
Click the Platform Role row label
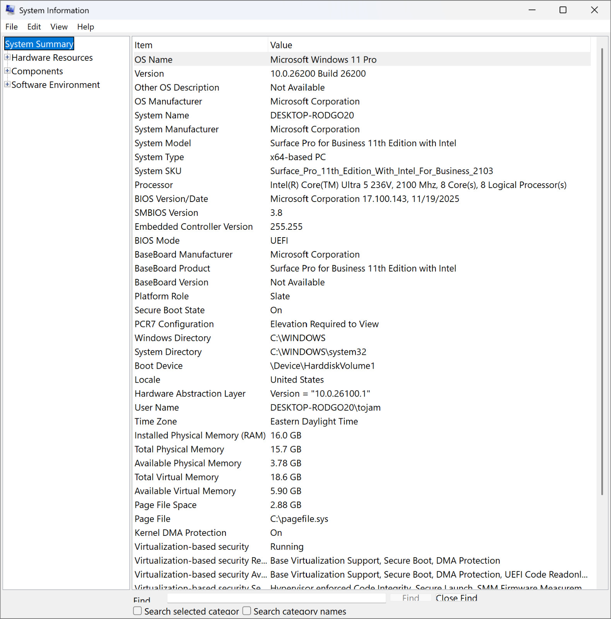pyautogui.click(x=162, y=296)
